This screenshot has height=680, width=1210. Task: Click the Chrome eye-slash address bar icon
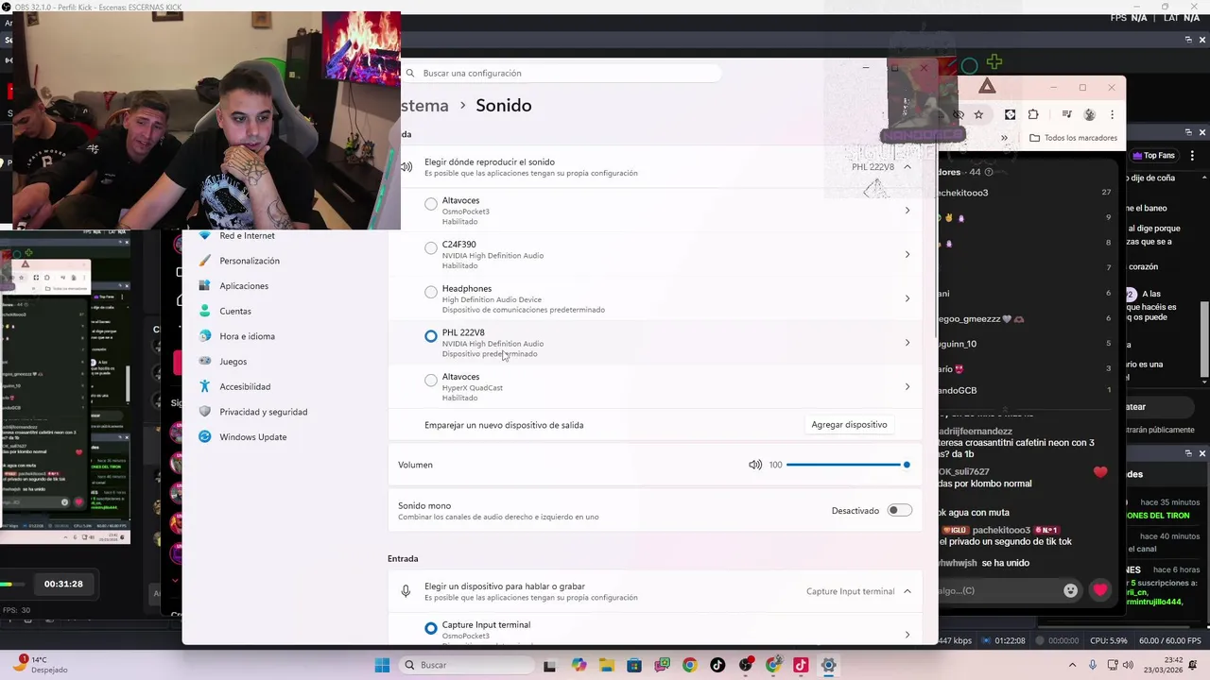959,114
